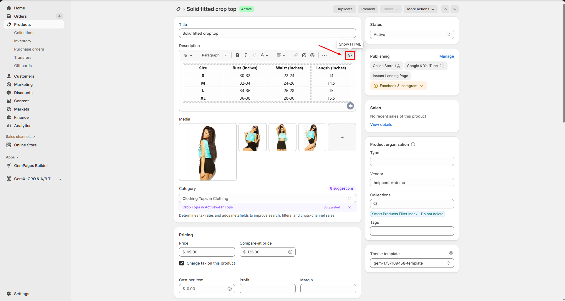Screen dimensions: 565x301
Task: Open the View details sales link
Action: coord(381,124)
